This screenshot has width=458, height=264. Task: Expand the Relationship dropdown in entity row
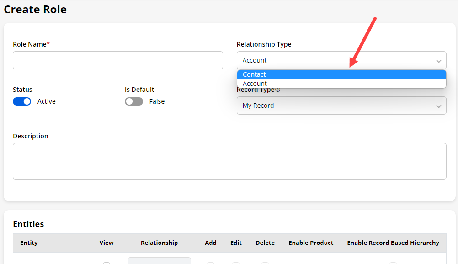pos(159,261)
